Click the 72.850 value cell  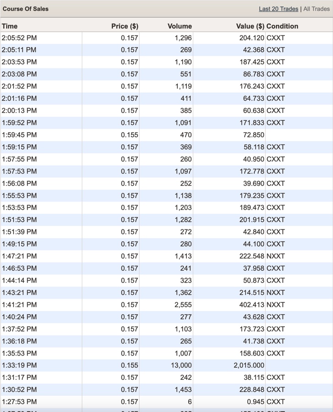point(253,135)
